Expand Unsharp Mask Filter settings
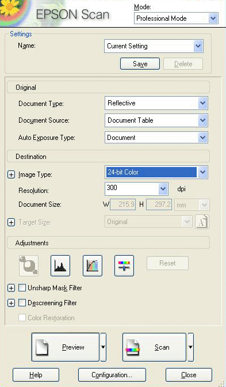 pos(11,288)
